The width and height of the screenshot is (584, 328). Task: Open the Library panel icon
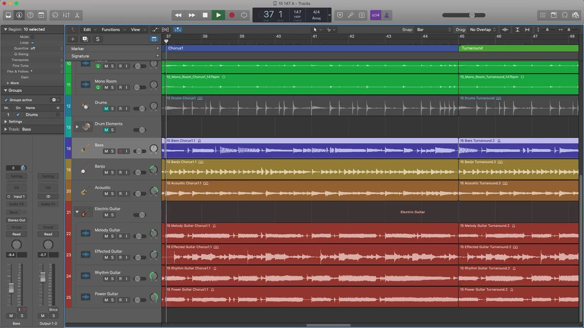pyautogui.click(x=8, y=15)
